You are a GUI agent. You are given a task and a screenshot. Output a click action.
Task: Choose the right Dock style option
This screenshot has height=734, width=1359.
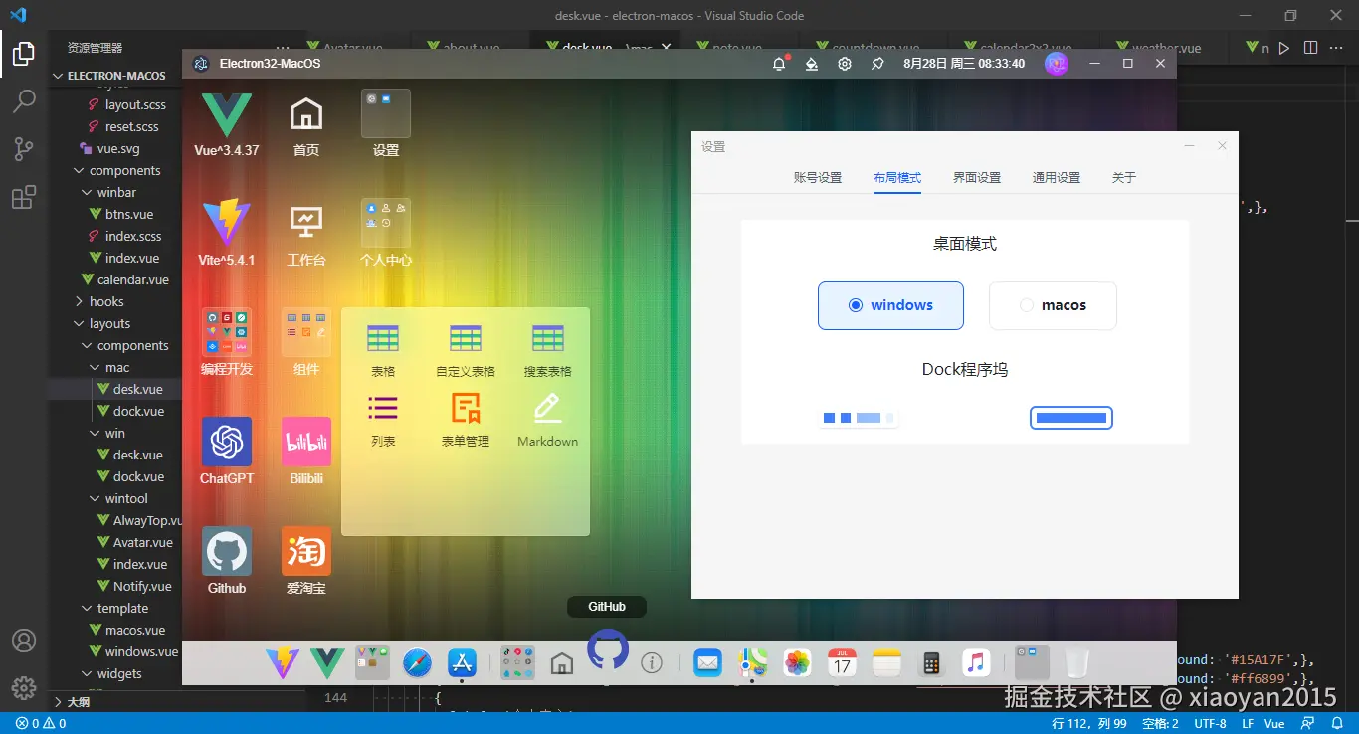point(1070,417)
